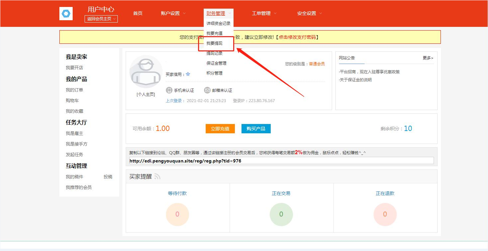Choose 保证金管理 from the finance menu
This screenshot has height=251, width=488.
coord(216,63)
